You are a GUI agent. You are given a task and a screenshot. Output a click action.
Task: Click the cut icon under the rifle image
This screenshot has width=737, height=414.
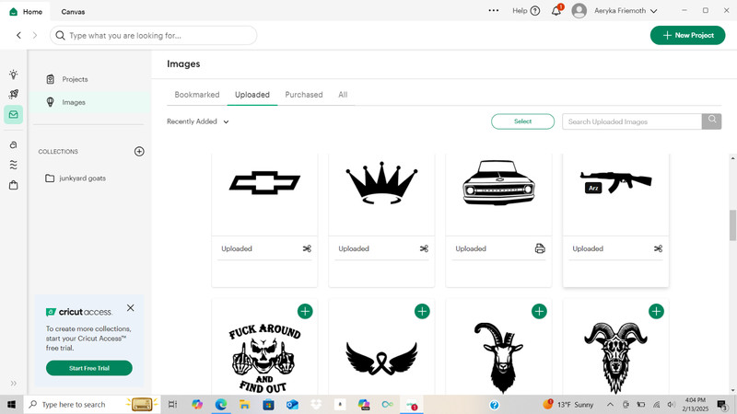[x=658, y=248]
